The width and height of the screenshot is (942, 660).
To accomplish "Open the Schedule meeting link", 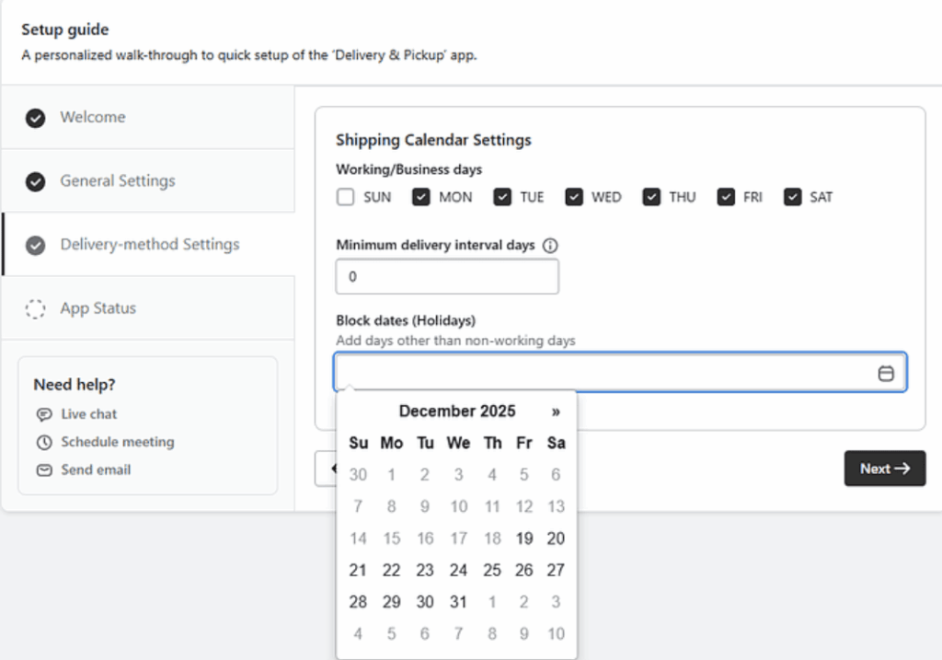I will 117,442.
